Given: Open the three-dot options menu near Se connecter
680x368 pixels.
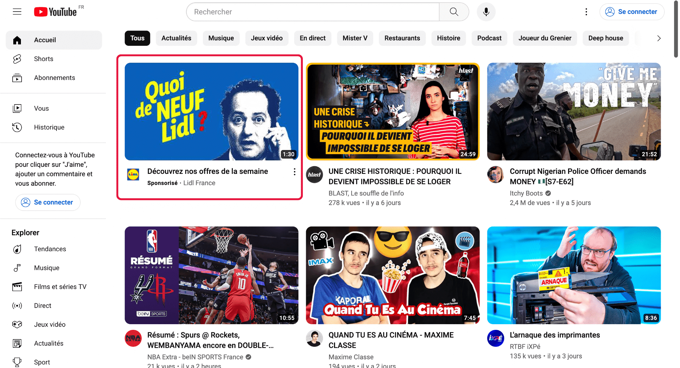Looking at the screenshot, I should click(586, 12).
